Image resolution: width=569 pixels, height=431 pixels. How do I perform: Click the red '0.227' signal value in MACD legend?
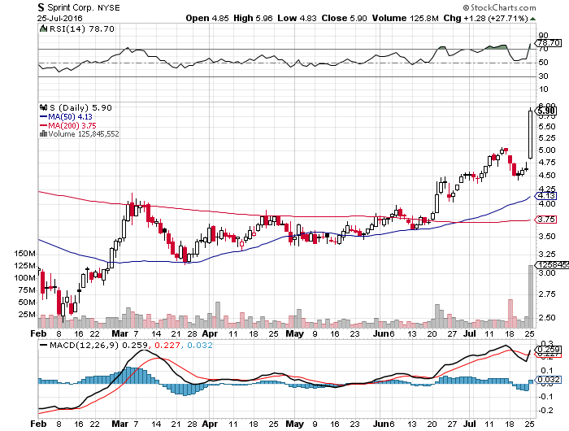[167, 345]
